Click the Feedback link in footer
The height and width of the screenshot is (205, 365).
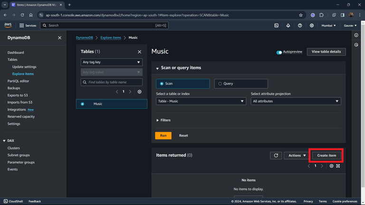[35, 201]
